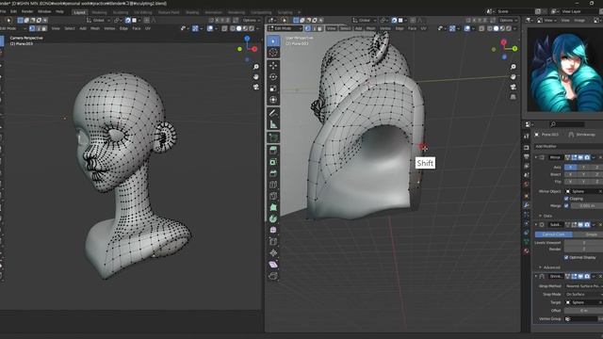
Task: Open the Global orientation dropdown in right viewport
Action: coord(365,20)
